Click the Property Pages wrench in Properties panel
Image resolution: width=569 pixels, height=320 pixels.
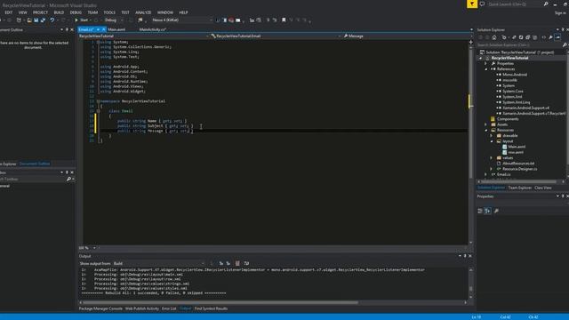pos(496,211)
